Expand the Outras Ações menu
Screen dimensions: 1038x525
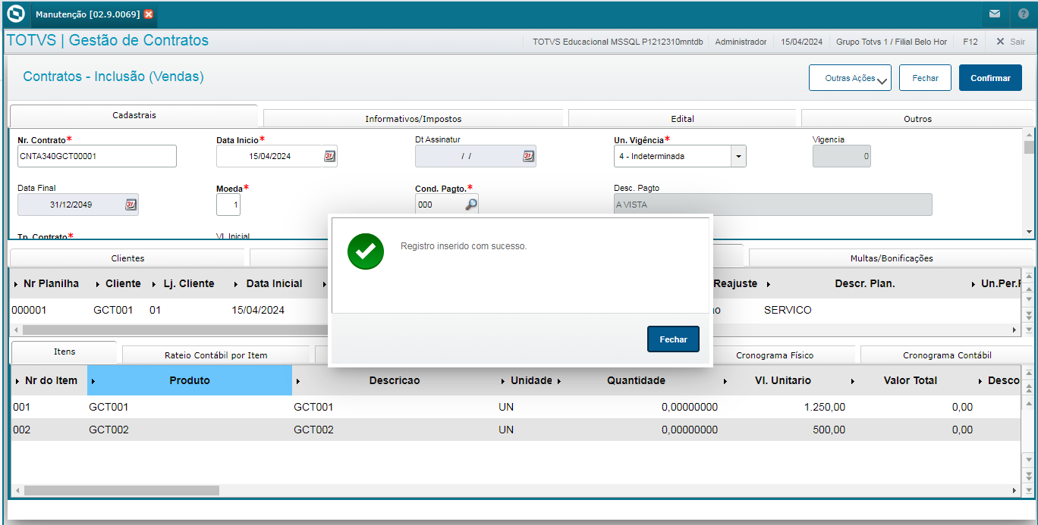tap(851, 78)
